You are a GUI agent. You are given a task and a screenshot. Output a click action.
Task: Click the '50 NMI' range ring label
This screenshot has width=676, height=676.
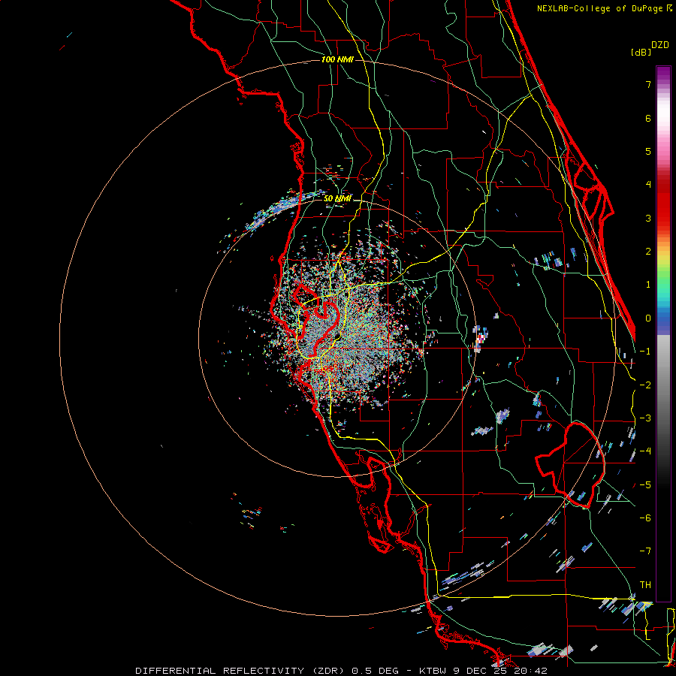(337, 199)
